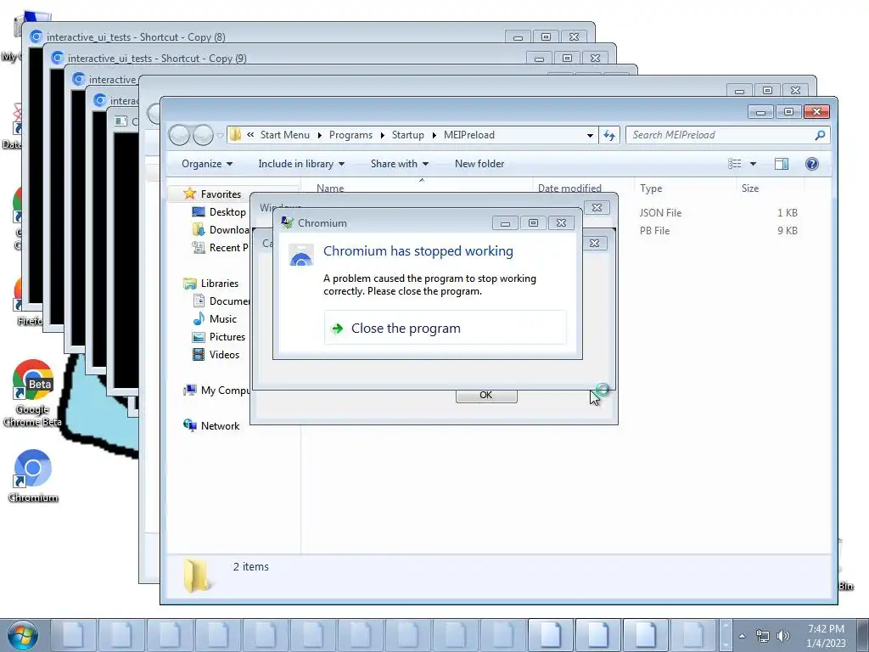Select My Computer in navigation pane
Screen dimensions: 869x652
pos(225,391)
